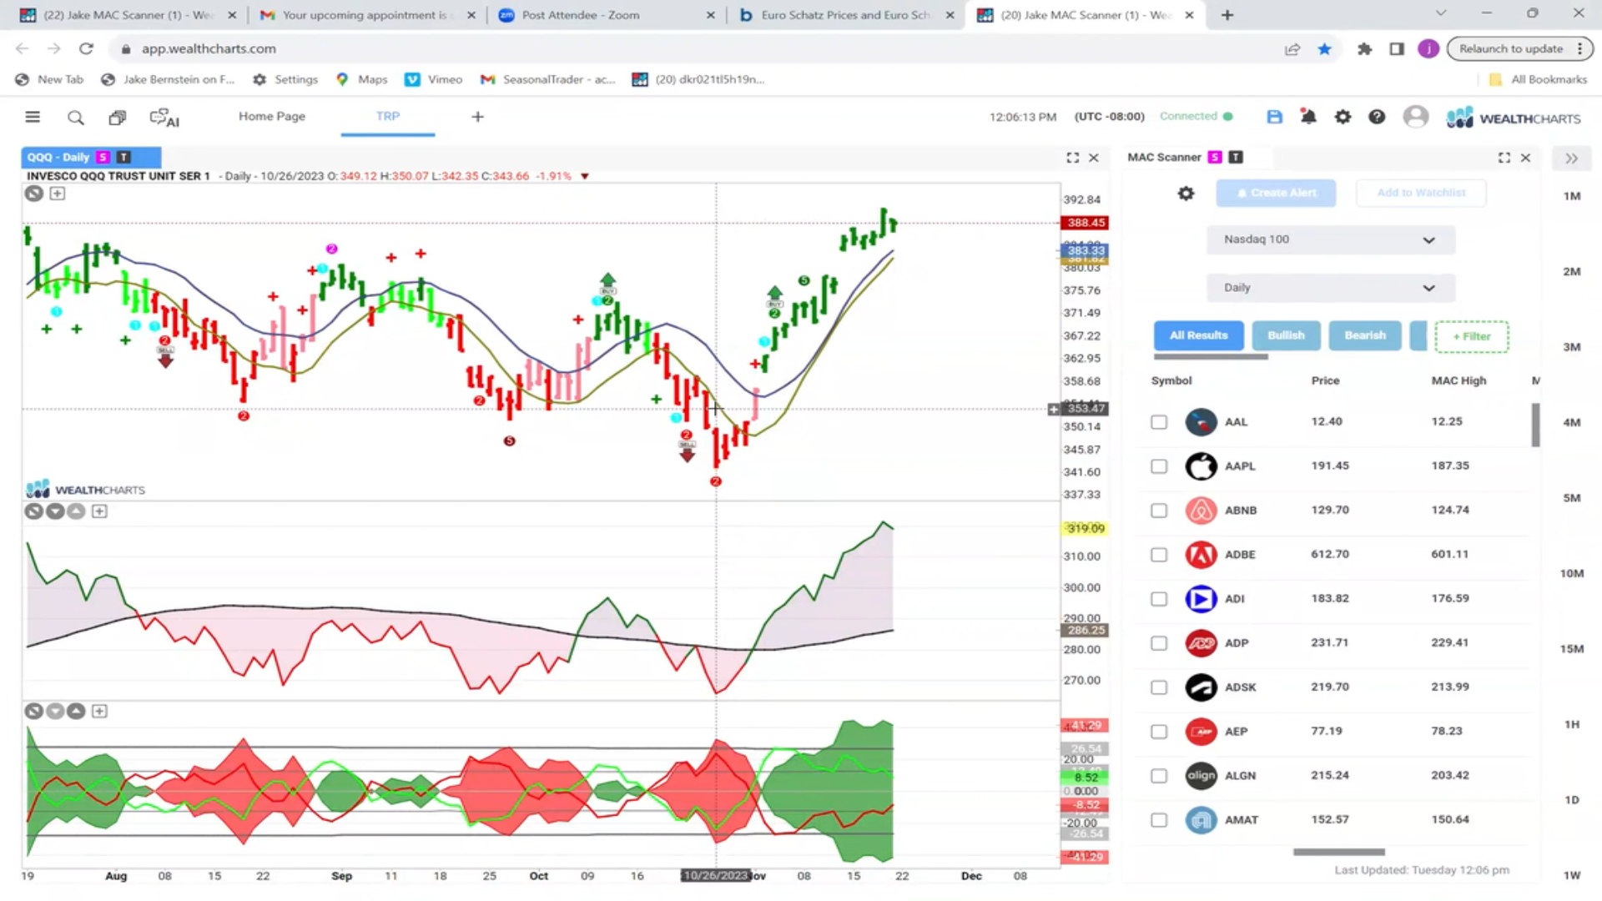Maximize the MAC Scanner panel
Image resolution: width=1602 pixels, height=901 pixels.
pos(1504,158)
